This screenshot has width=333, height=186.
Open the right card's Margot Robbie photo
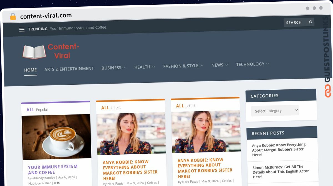[206, 132]
